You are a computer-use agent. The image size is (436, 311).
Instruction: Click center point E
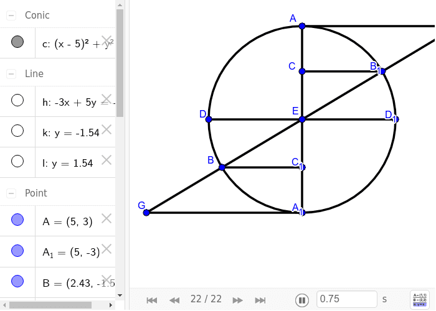[x=302, y=119]
